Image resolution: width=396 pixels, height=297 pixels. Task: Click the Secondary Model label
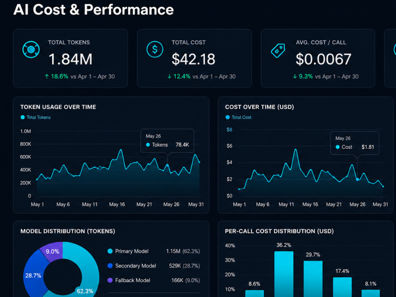point(135,266)
